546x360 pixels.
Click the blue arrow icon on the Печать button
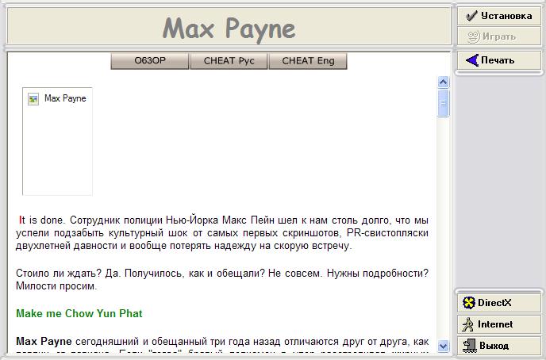[x=472, y=60]
